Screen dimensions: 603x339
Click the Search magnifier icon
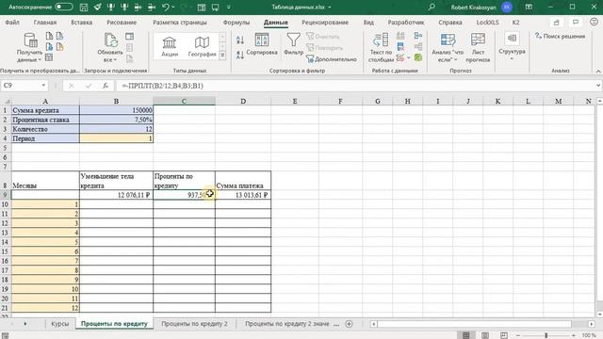coord(432,7)
